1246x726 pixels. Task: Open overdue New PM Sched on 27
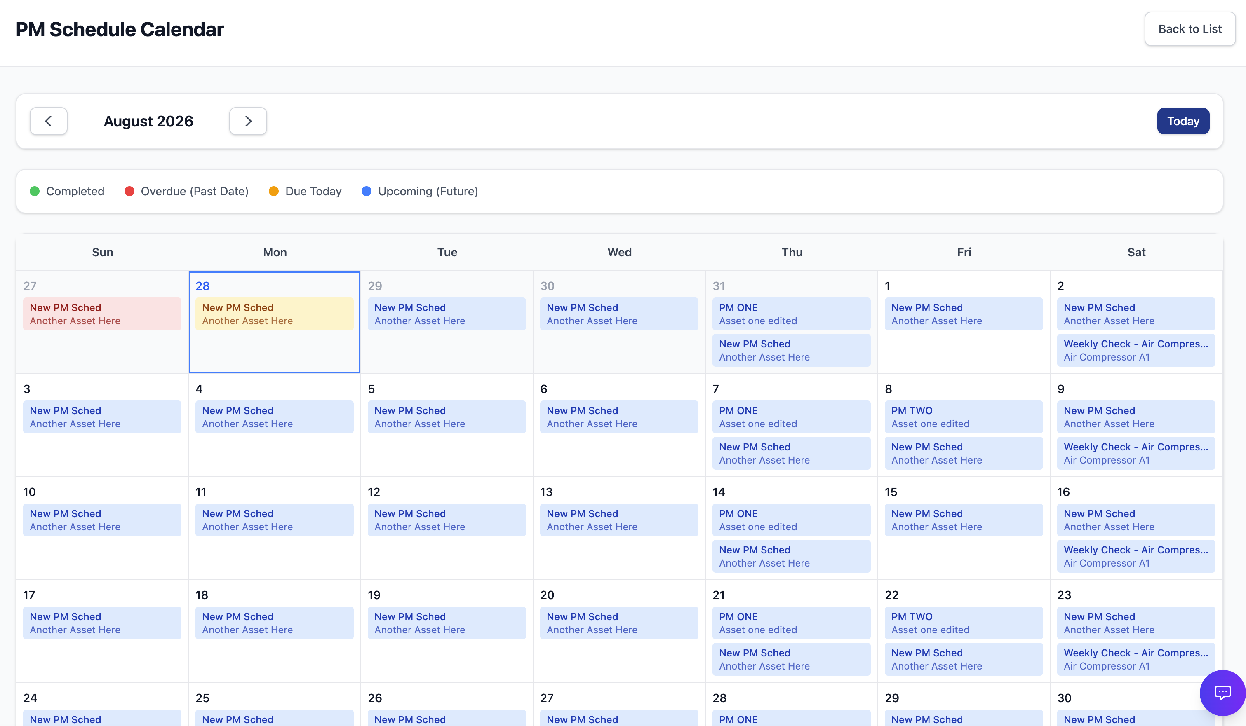tap(102, 314)
